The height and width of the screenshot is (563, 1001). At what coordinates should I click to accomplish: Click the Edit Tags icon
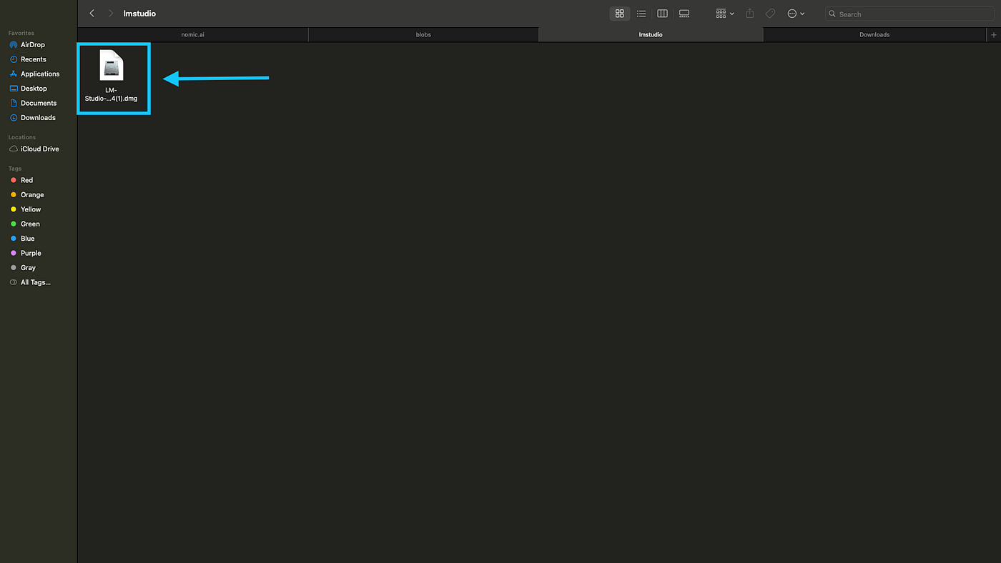pos(770,14)
